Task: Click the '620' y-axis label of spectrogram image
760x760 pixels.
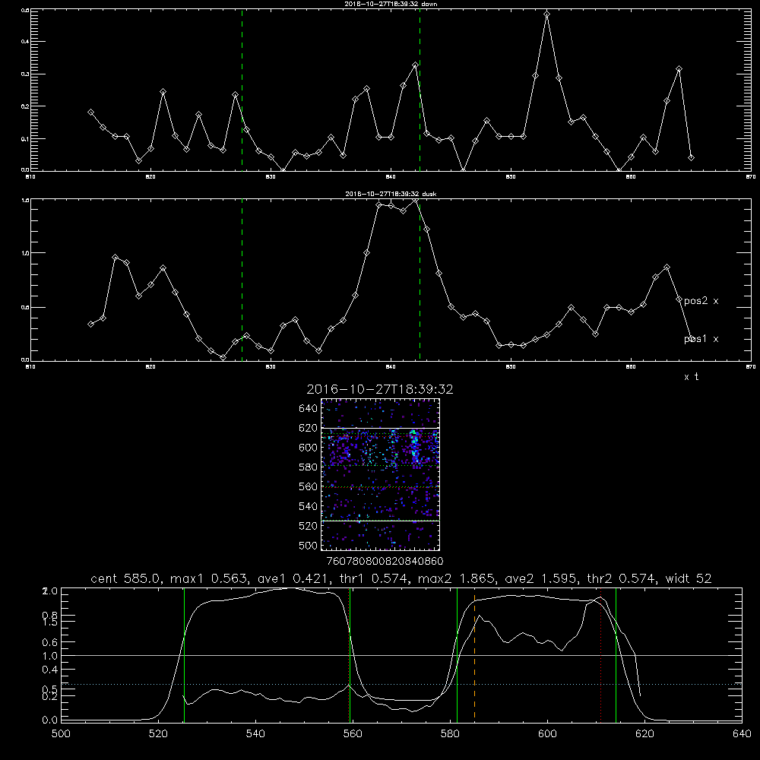Action: pyautogui.click(x=309, y=428)
